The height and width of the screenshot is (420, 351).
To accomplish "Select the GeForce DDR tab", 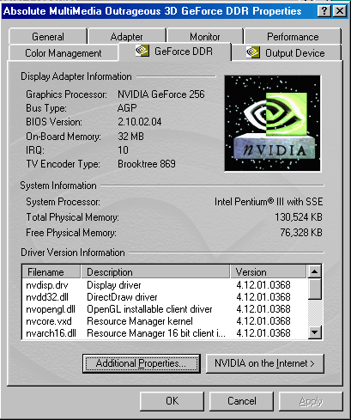I will (x=174, y=52).
